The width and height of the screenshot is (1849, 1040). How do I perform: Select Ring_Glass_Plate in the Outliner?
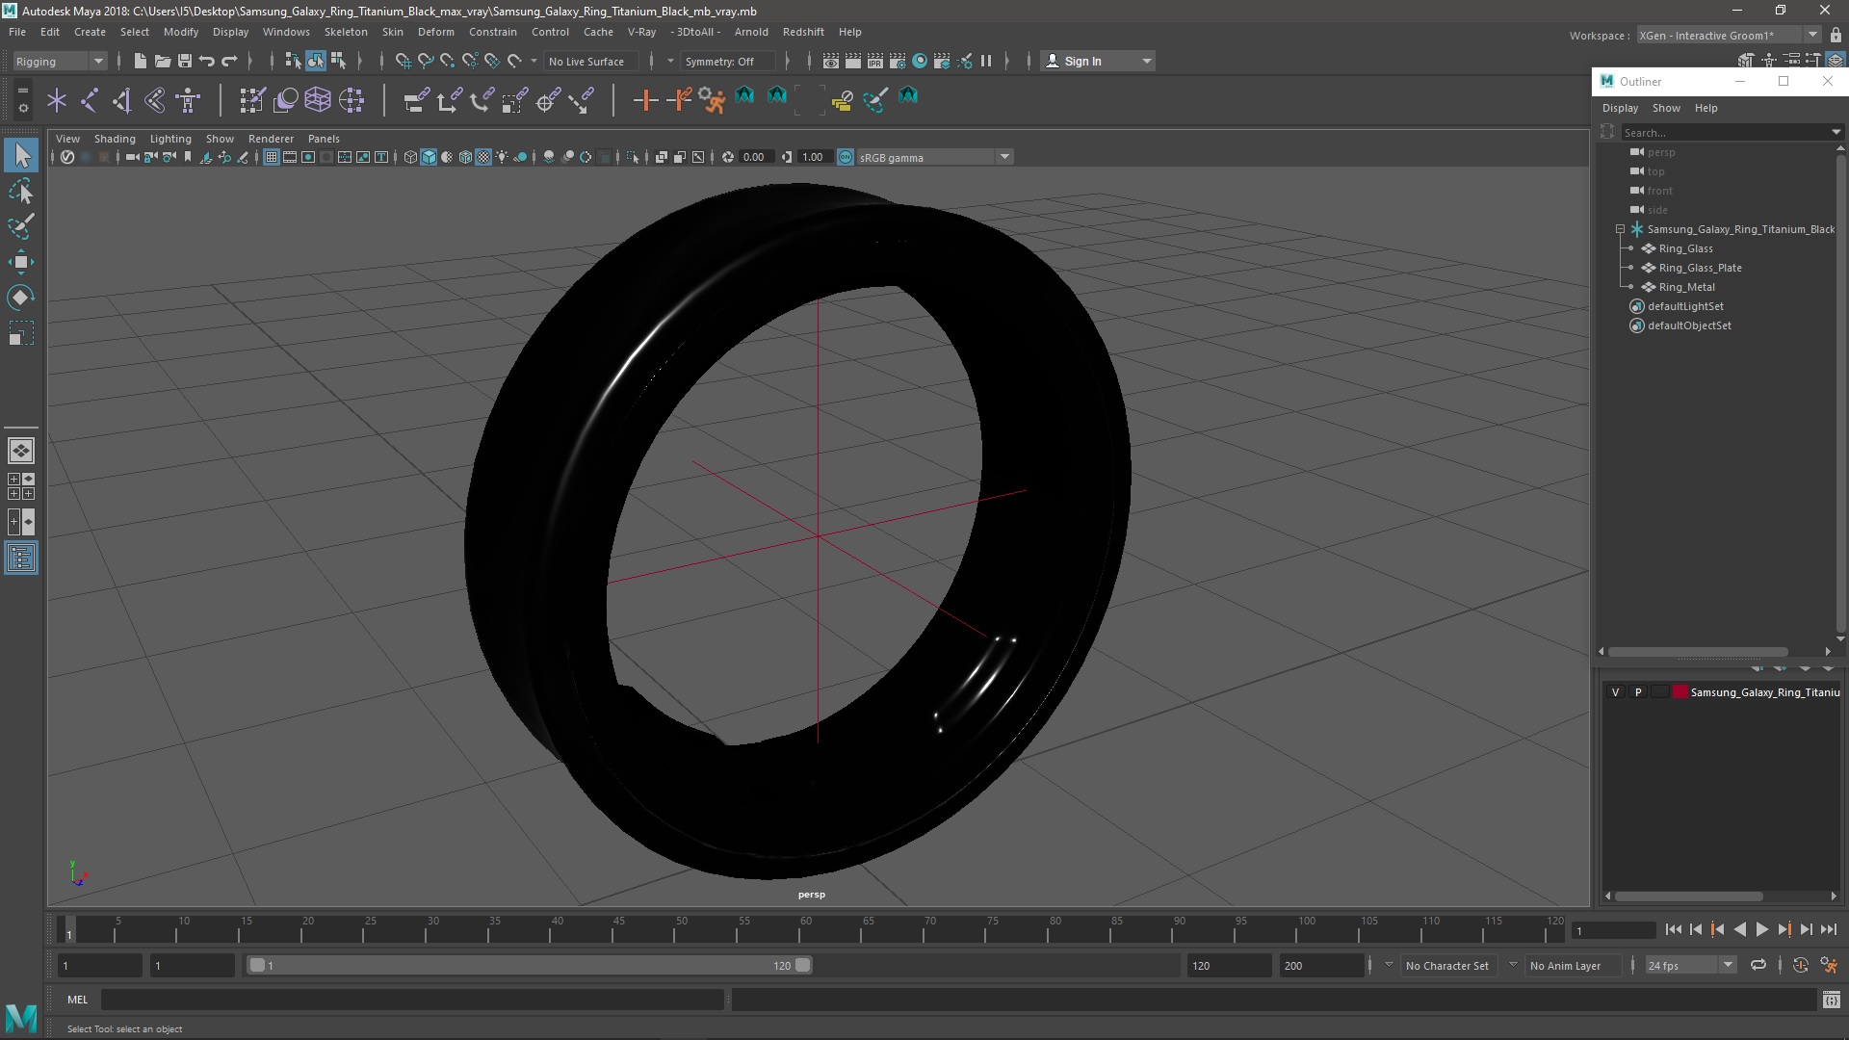point(1700,268)
